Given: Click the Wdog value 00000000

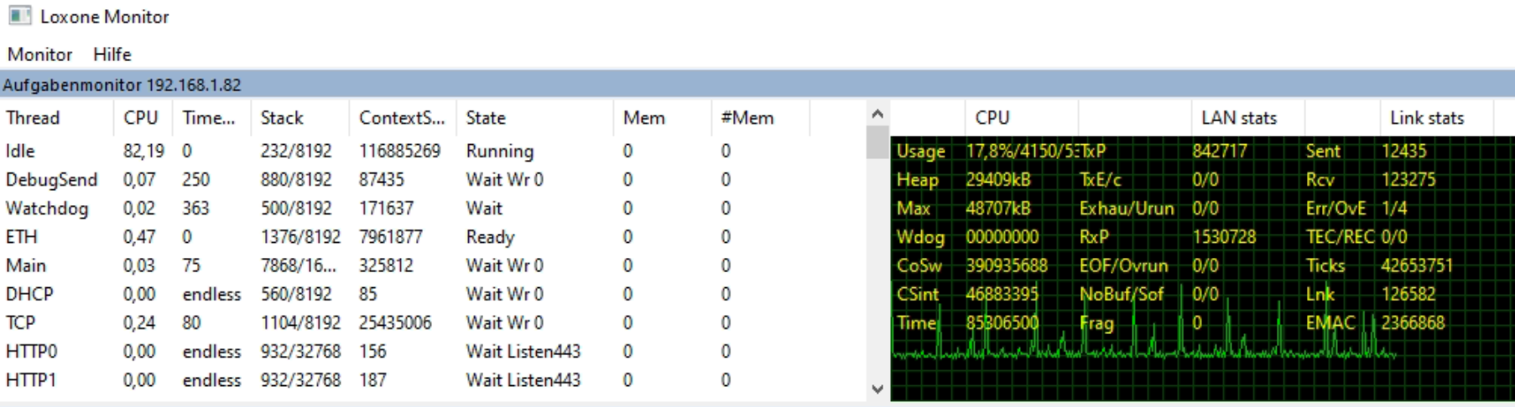Looking at the screenshot, I should pos(1002,237).
